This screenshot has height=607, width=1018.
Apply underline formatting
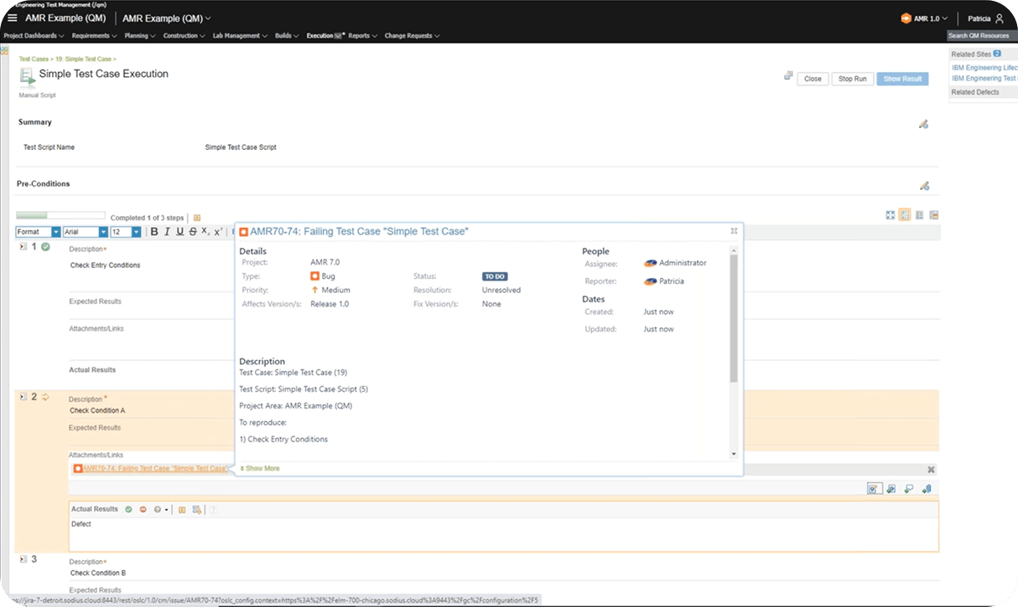click(179, 232)
